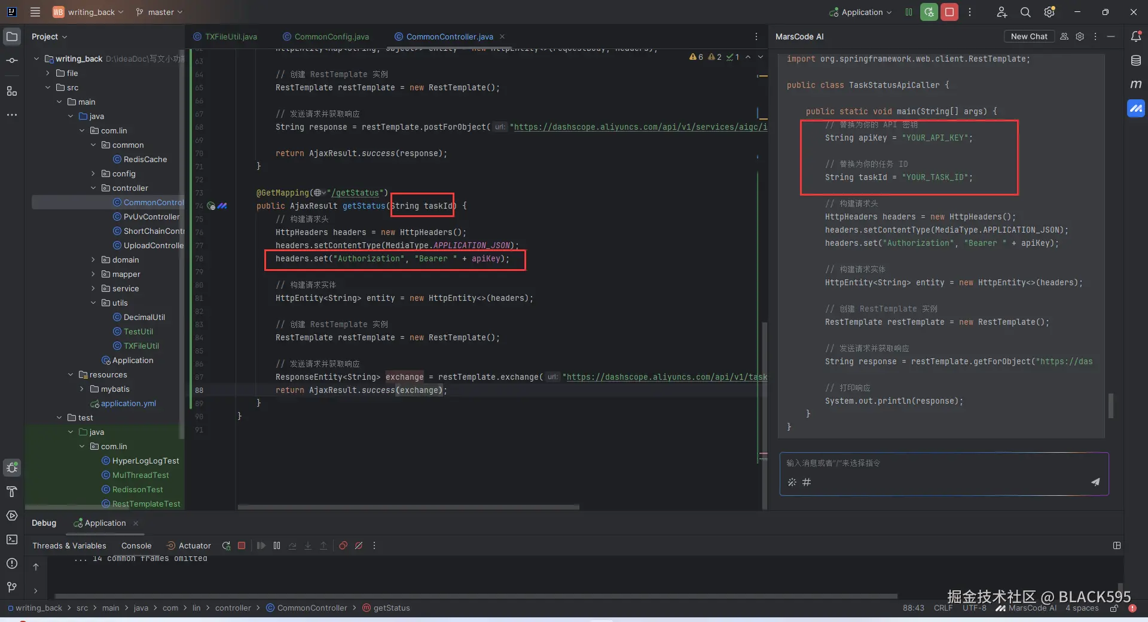Open the Maven tool window
This screenshot has height=622, width=1148.
click(1136, 84)
